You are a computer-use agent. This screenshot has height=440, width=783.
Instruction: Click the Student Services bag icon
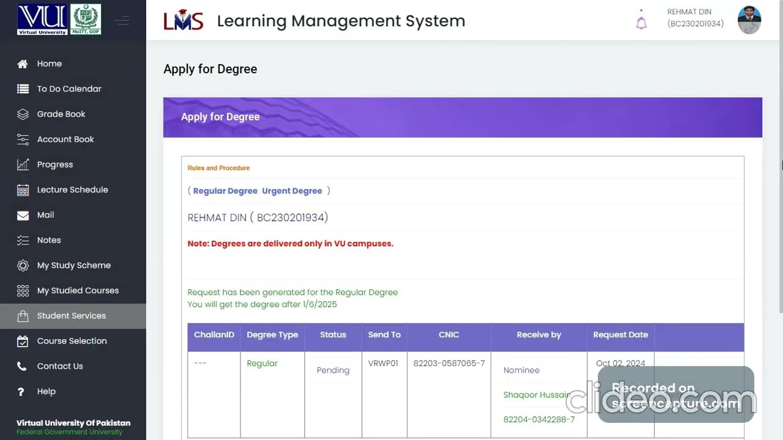pos(23,316)
